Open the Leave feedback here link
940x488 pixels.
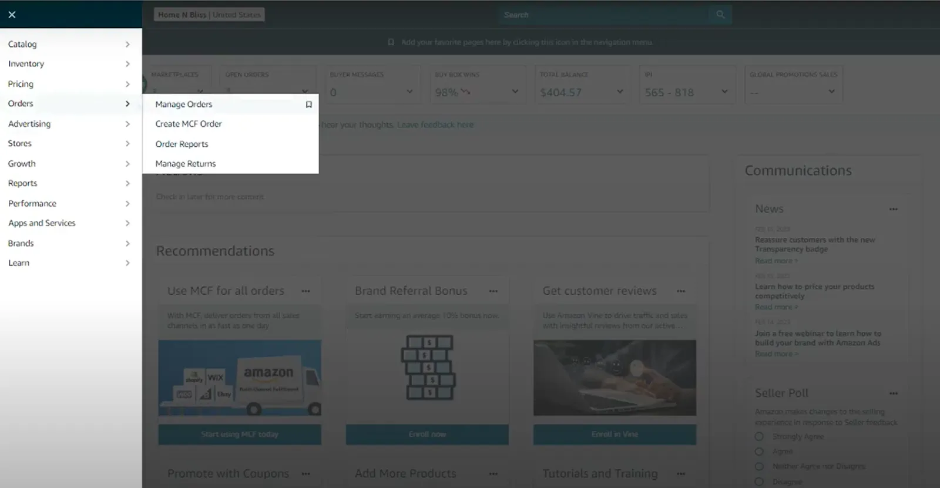pyautogui.click(x=435, y=124)
